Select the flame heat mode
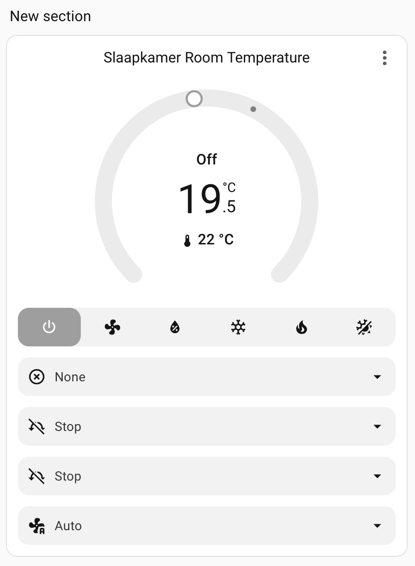The height and width of the screenshot is (566, 415). [301, 327]
